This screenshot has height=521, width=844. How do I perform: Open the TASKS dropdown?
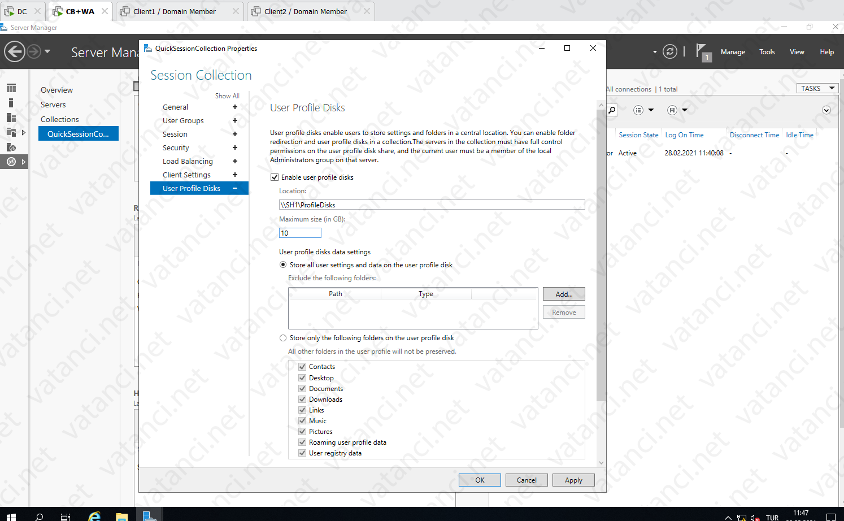point(817,88)
